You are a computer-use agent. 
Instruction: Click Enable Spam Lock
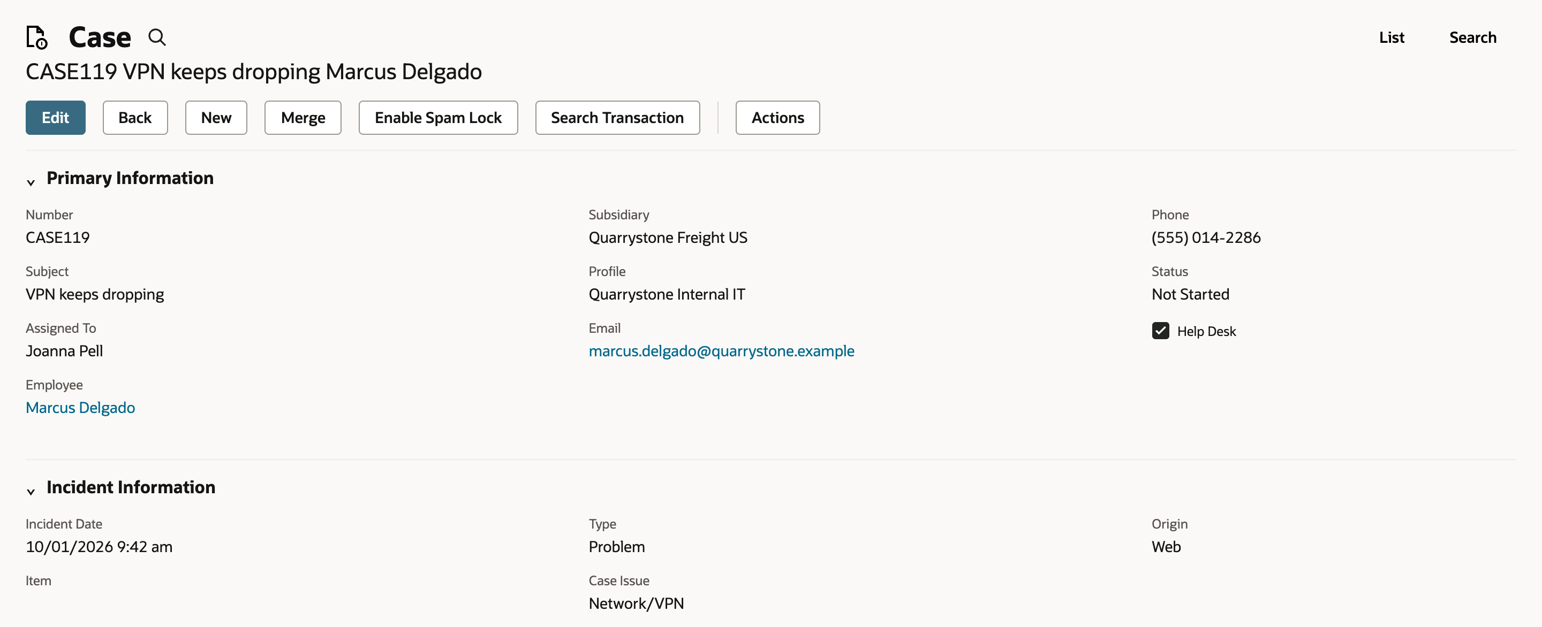click(438, 118)
